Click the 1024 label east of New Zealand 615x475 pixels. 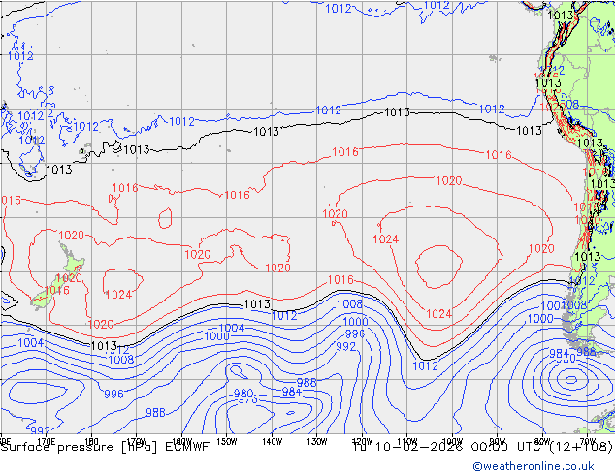pos(118,295)
